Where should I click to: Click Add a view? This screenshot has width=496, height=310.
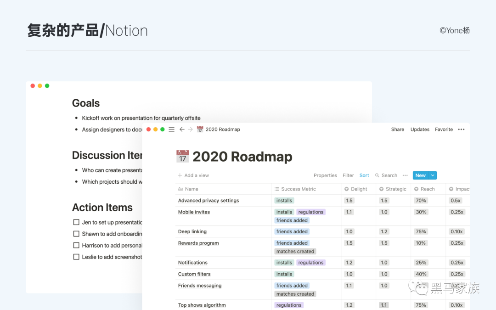[x=193, y=175]
